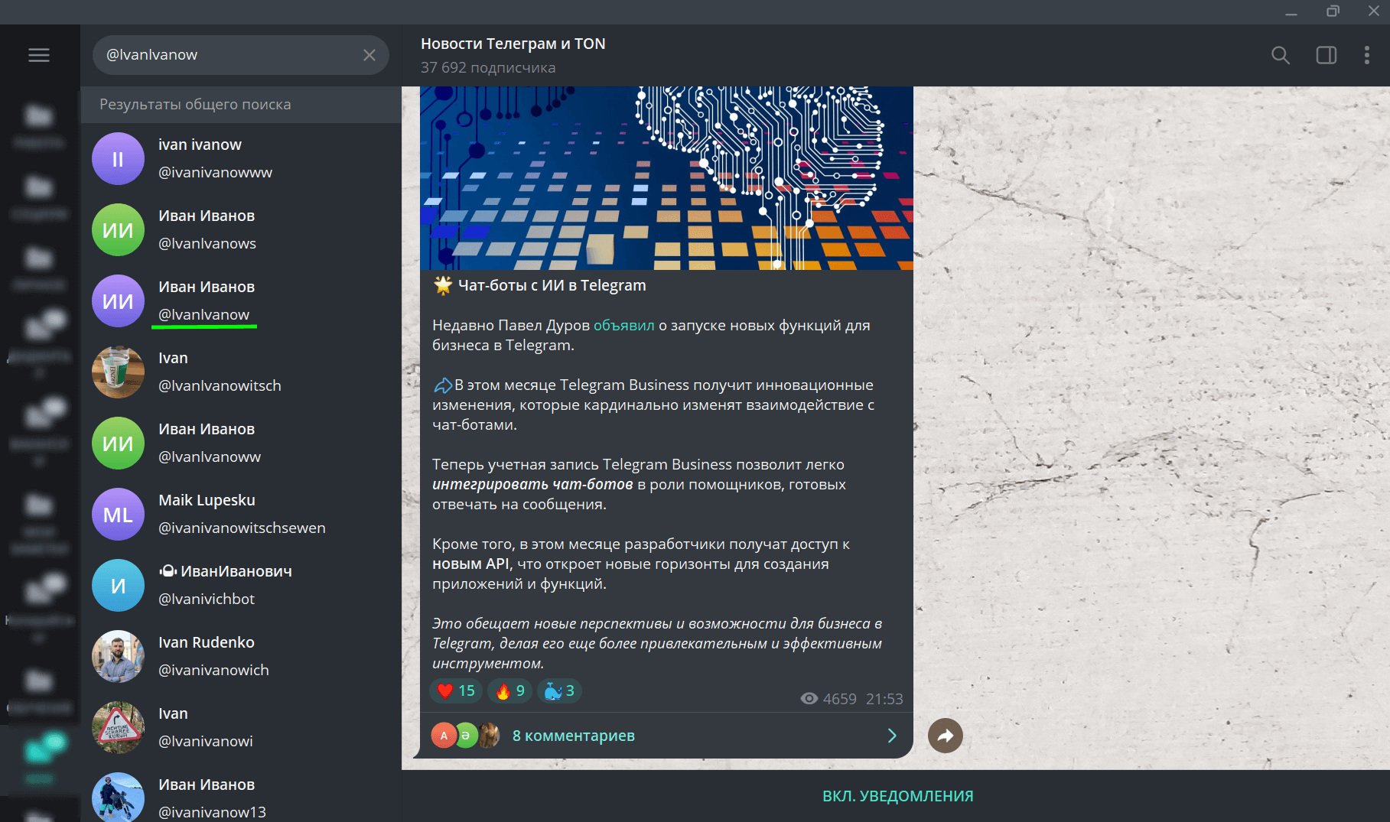This screenshot has width=1390, height=822.
Task: Search inside the channel with magnifier icon
Action: tap(1281, 55)
